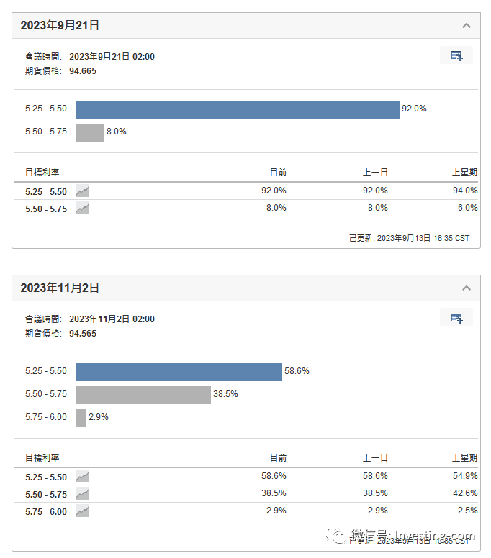
Task: Select the 目前 column header in the 9月21日 table
Action: 278,173
